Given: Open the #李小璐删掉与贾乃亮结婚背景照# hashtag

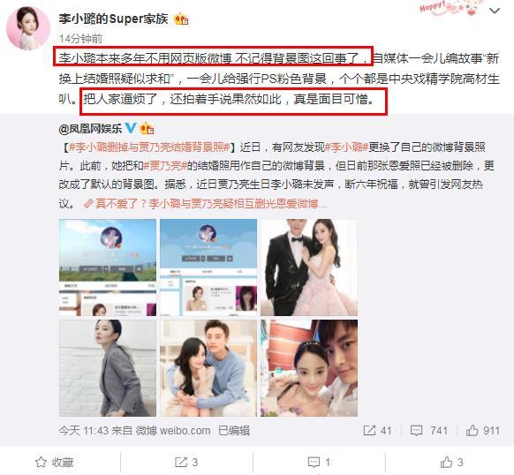Looking at the screenshot, I should click(x=149, y=147).
